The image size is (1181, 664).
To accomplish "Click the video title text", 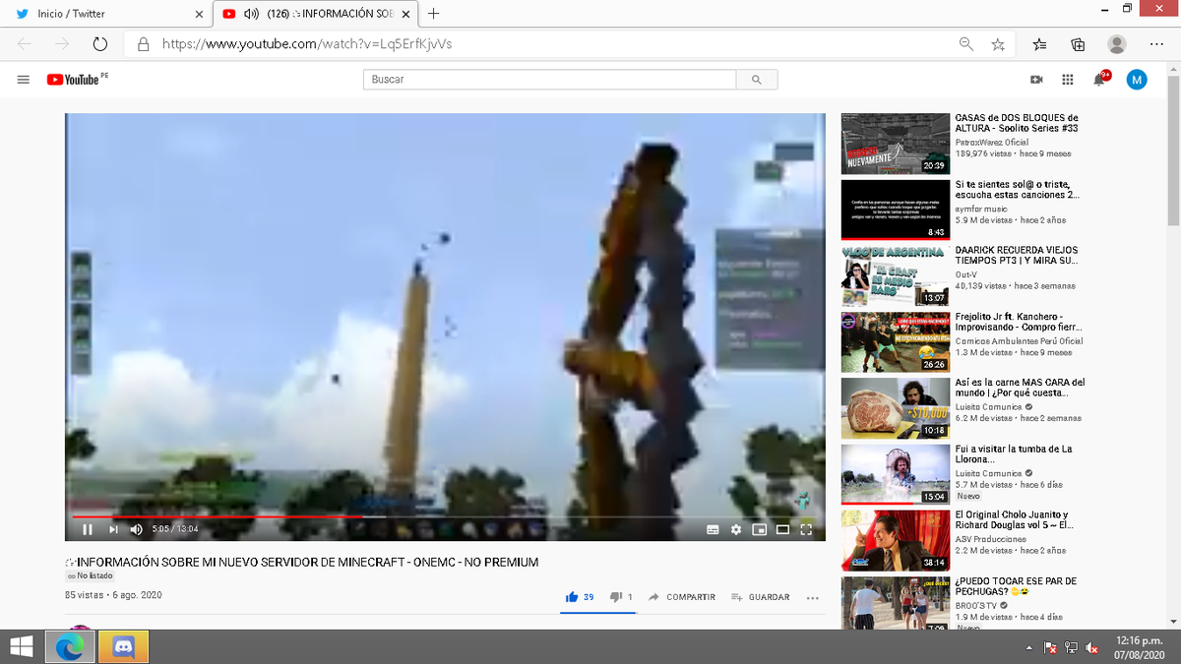I will 302,562.
